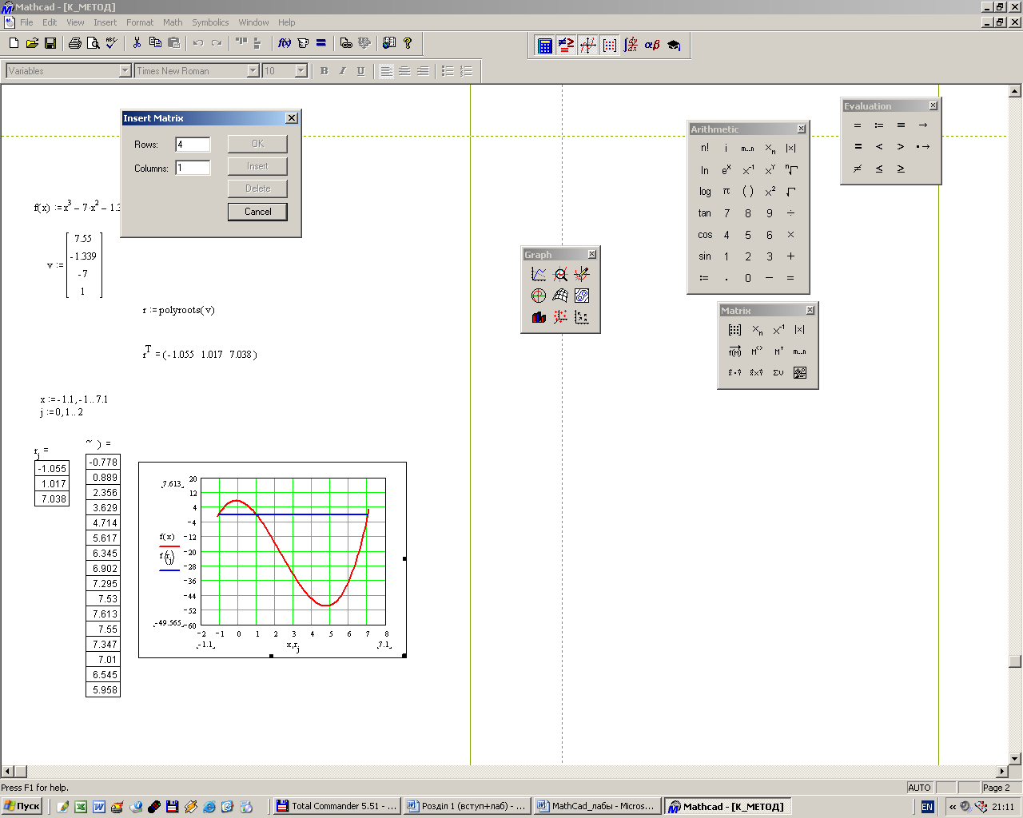Screen dimensions: 1023x818
Task: Open the Format menu
Action: (140, 22)
